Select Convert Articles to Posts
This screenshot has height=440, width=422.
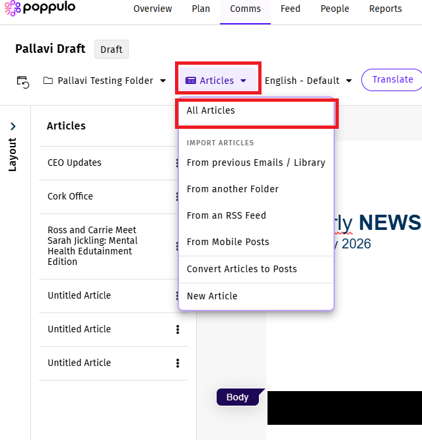pos(242,269)
